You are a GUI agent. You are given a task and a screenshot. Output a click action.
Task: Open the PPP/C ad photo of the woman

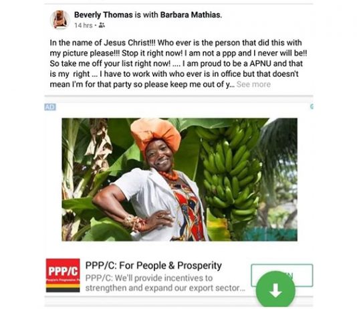179,179
